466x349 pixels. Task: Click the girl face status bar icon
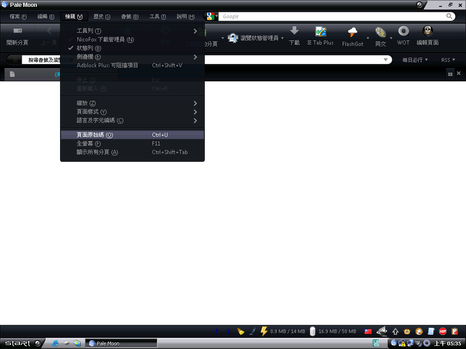[419, 331]
